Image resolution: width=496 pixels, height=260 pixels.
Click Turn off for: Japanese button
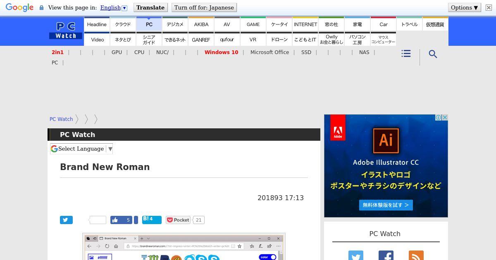pos(204,7)
